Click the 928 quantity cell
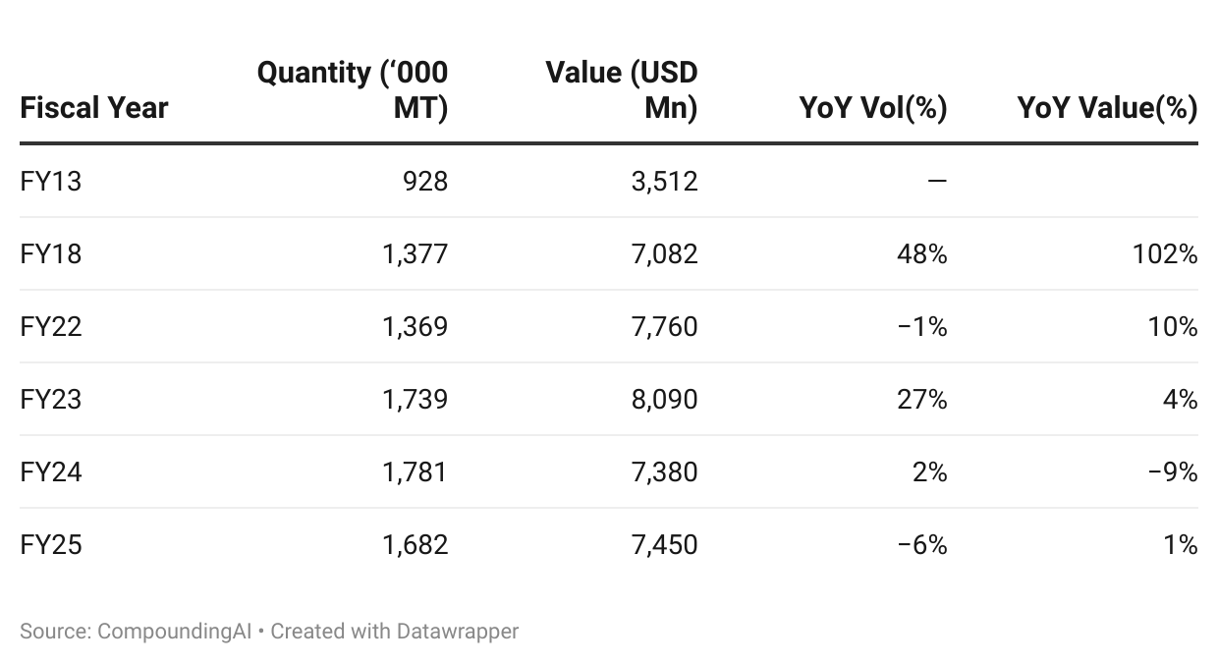Viewport: 1218px width, 664px height. [426, 181]
